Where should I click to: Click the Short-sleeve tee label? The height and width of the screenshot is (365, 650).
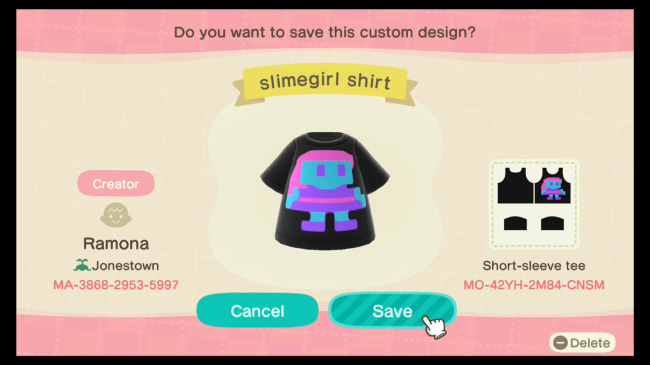[x=534, y=266]
